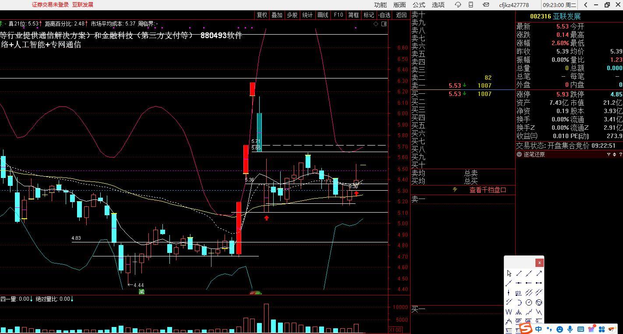Toggle Sogou Chinese/English 中 input mode

click(539, 329)
